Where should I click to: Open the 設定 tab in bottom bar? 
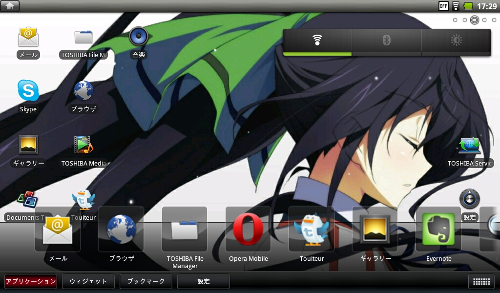pyautogui.click(x=204, y=281)
